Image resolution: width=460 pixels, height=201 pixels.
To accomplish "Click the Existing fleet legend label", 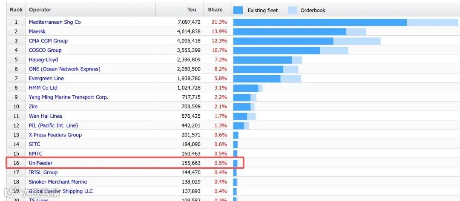I will tap(262, 11).
